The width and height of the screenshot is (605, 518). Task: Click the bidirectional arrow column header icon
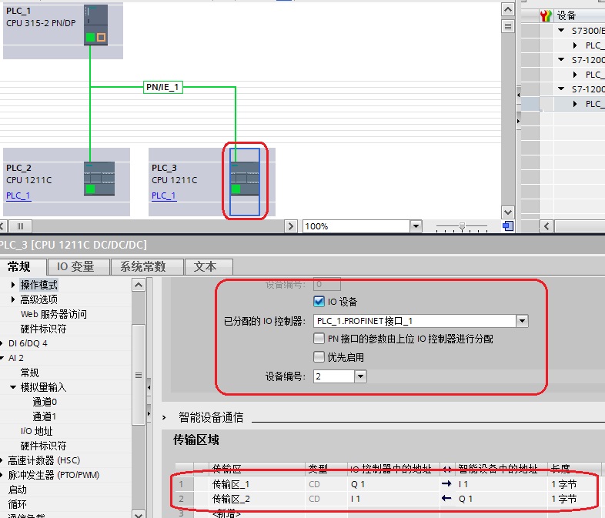coord(447,469)
